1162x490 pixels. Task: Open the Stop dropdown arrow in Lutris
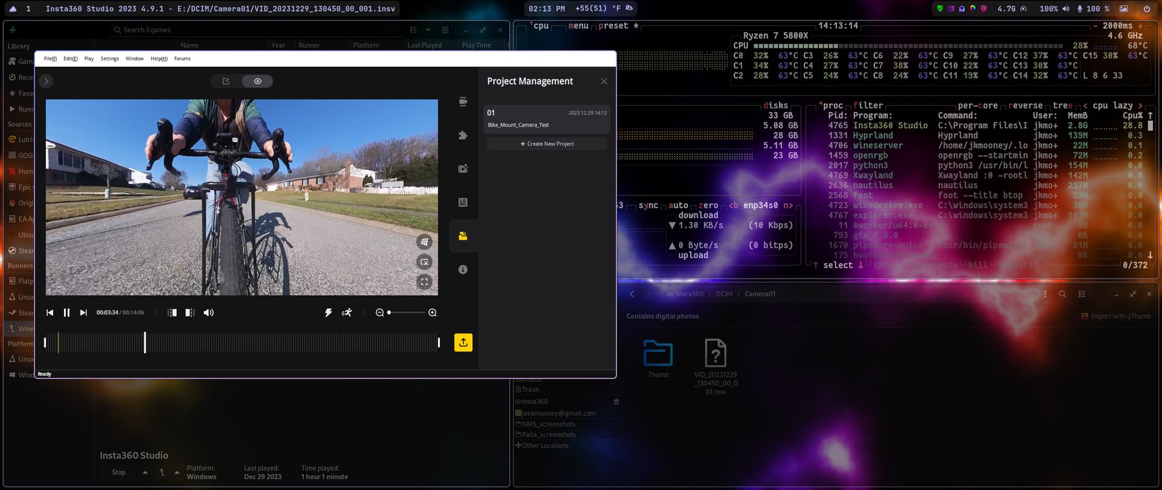point(145,472)
